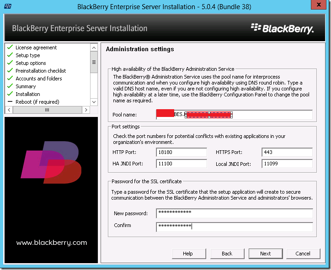The image size is (331, 270).
Task: Click the Port settings group label
Action: [x=126, y=127]
